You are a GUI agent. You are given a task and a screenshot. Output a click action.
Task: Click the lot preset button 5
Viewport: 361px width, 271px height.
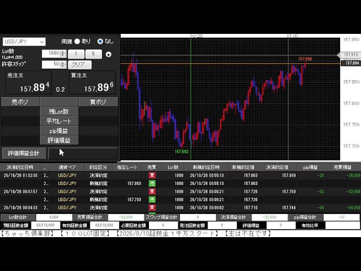[93, 54]
